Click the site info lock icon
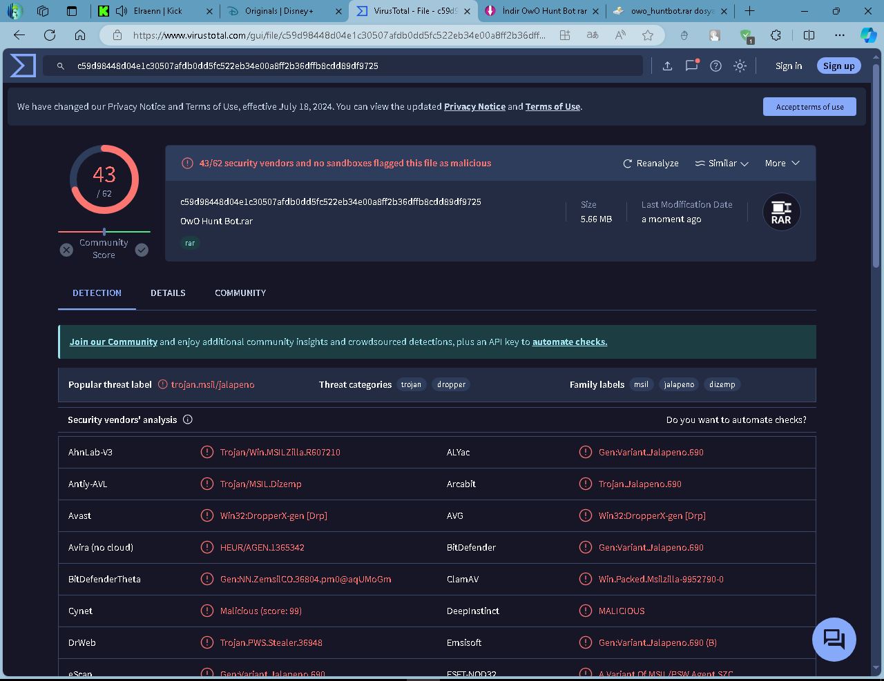The image size is (884, 681). coord(117,35)
